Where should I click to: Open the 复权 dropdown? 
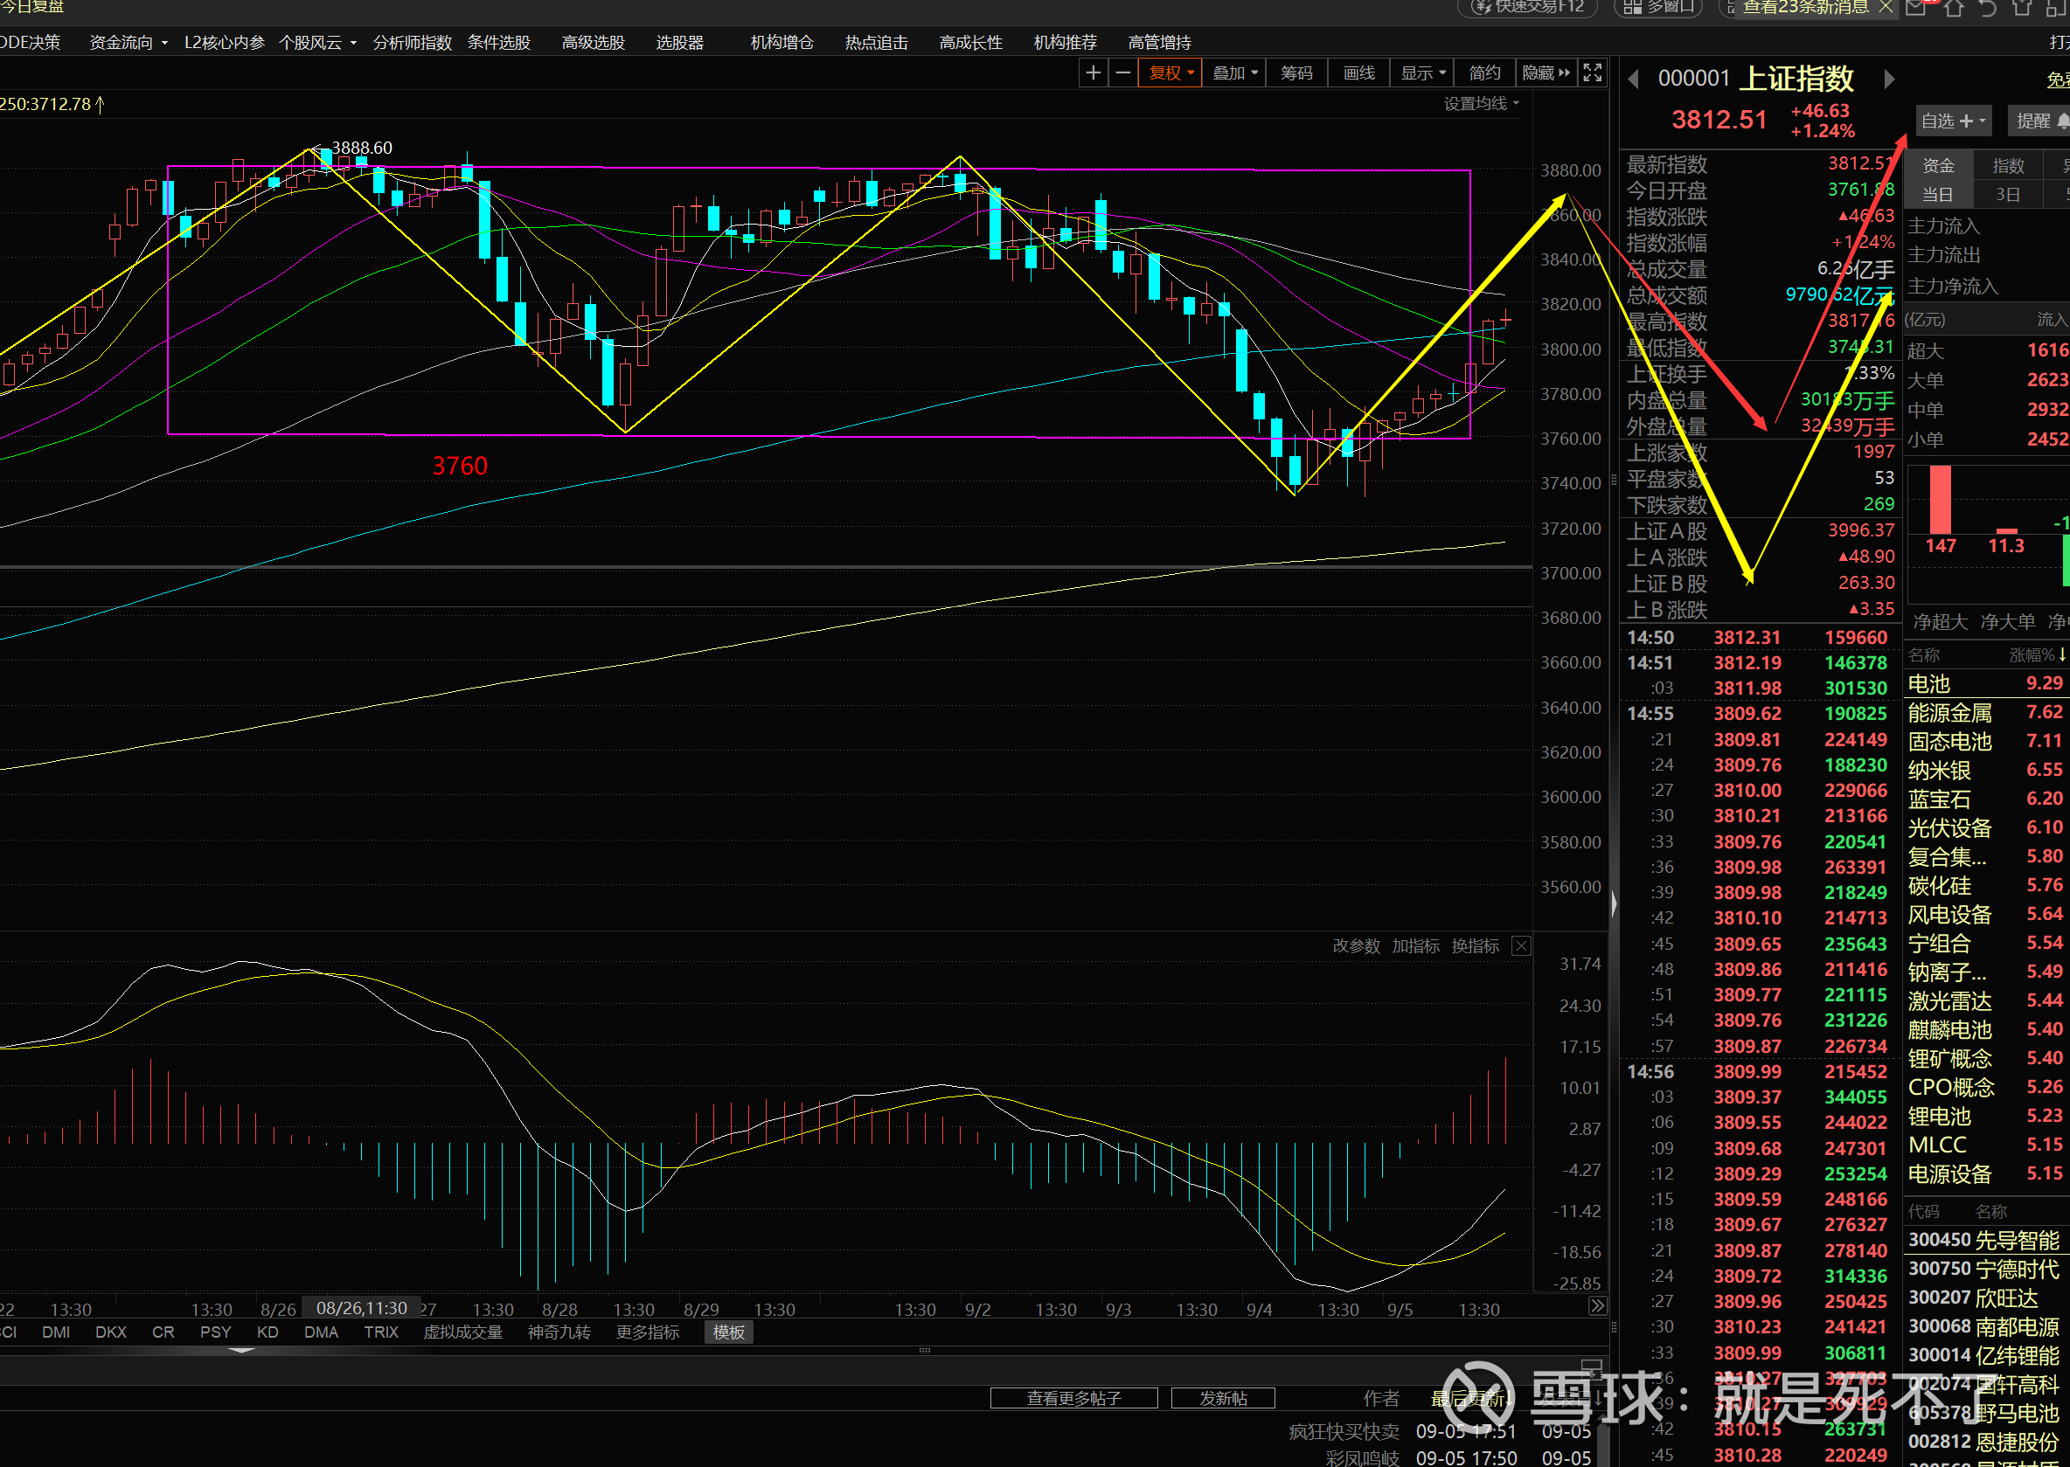[x=1171, y=73]
